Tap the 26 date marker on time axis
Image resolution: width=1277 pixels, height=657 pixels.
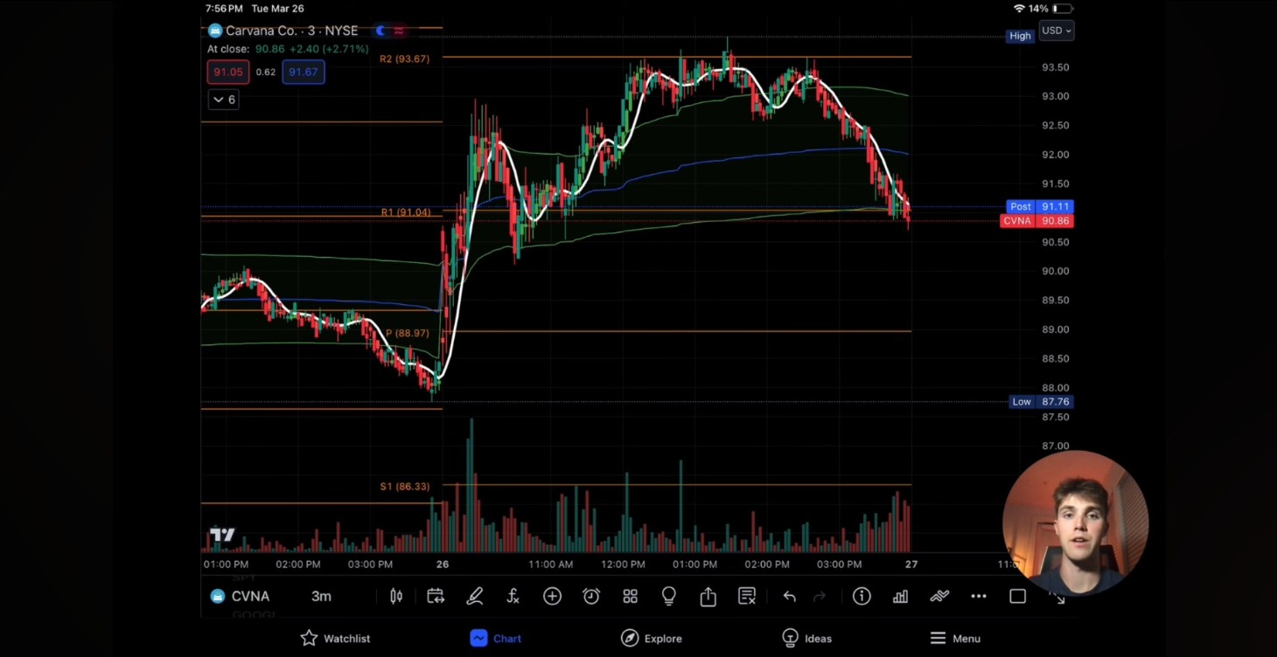coord(443,564)
